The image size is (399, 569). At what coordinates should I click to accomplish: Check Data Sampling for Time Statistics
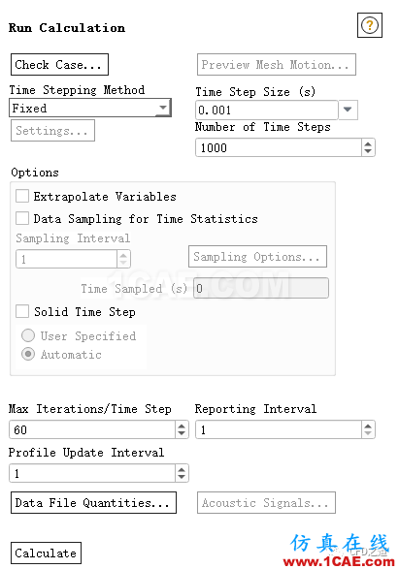22,218
